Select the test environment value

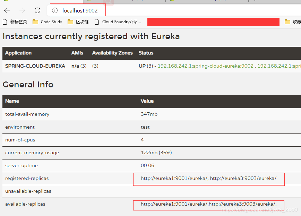click(145, 127)
